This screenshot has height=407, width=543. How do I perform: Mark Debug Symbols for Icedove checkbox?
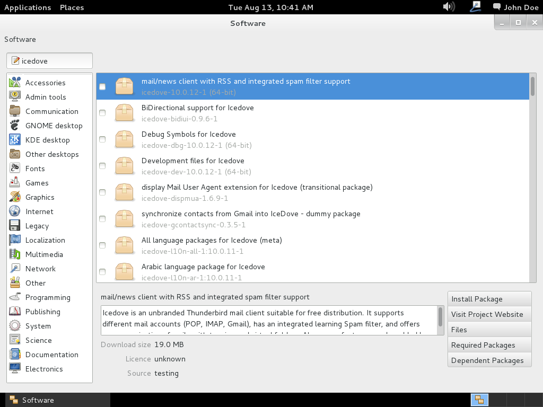102,139
